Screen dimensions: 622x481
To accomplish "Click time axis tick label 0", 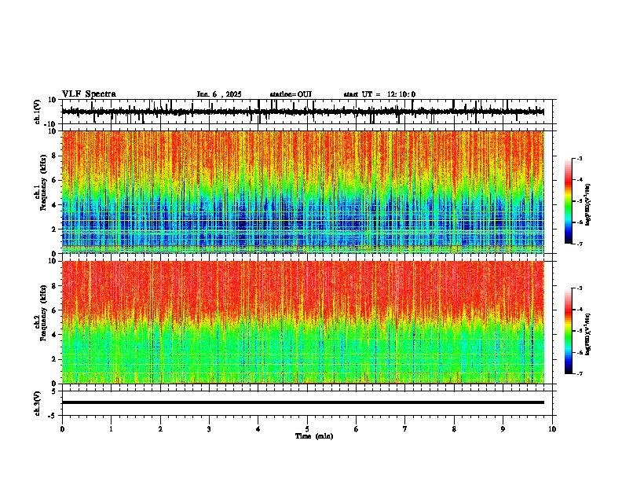I will (x=62, y=429).
